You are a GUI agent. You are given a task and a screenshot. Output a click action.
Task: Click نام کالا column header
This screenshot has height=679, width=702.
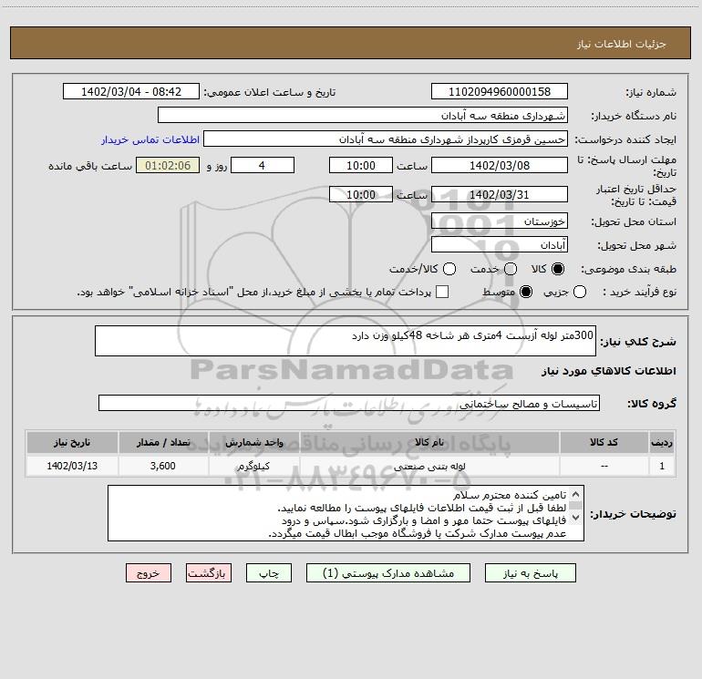pos(429,442)
